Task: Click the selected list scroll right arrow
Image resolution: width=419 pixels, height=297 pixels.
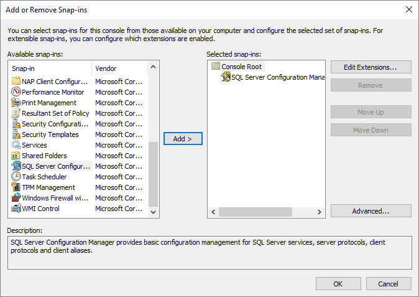Action: (x=320, y=212)
